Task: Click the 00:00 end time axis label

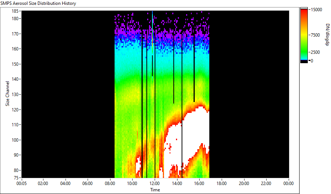Action: point(288,184)
